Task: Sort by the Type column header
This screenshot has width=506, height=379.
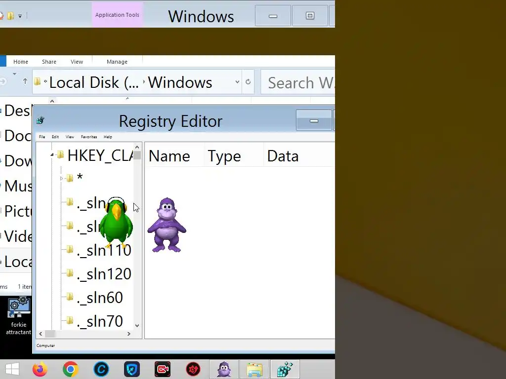Action: click(x=234, y=156)
